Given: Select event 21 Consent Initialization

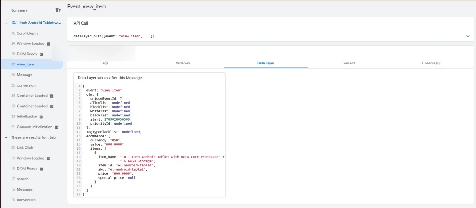Looking at the screenshot, I should [31, 127].
